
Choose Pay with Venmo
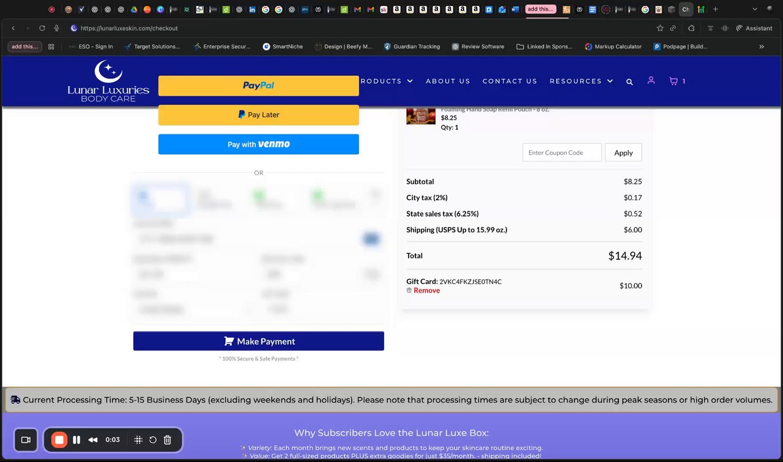259,144
